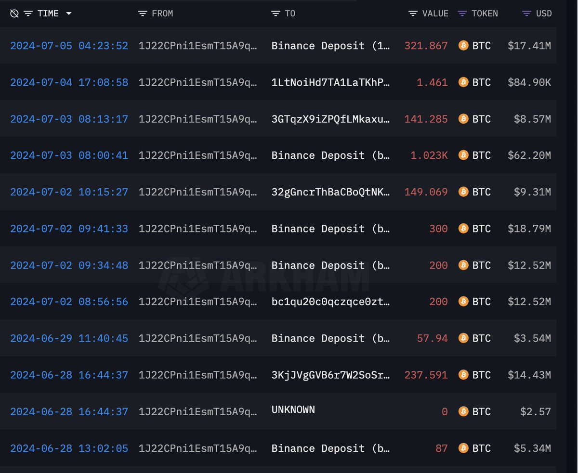The image size is (578, 473).
Task: Click the filter icon beside TIME header
Action: point(29,13)
